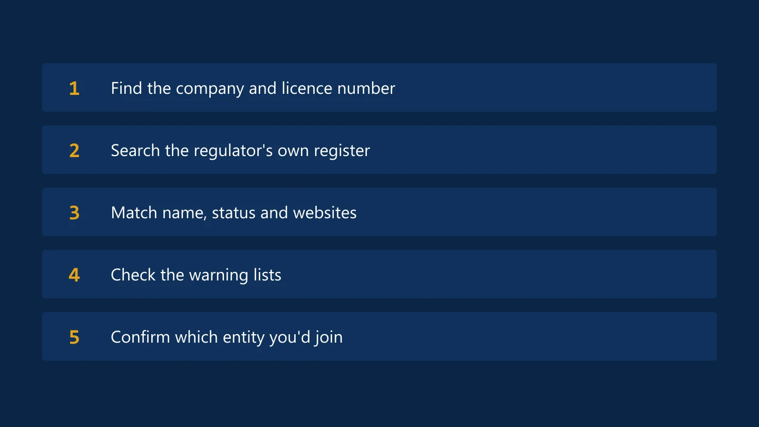
Task: Select 'Match name, status and websites' text
Action: 233,213
